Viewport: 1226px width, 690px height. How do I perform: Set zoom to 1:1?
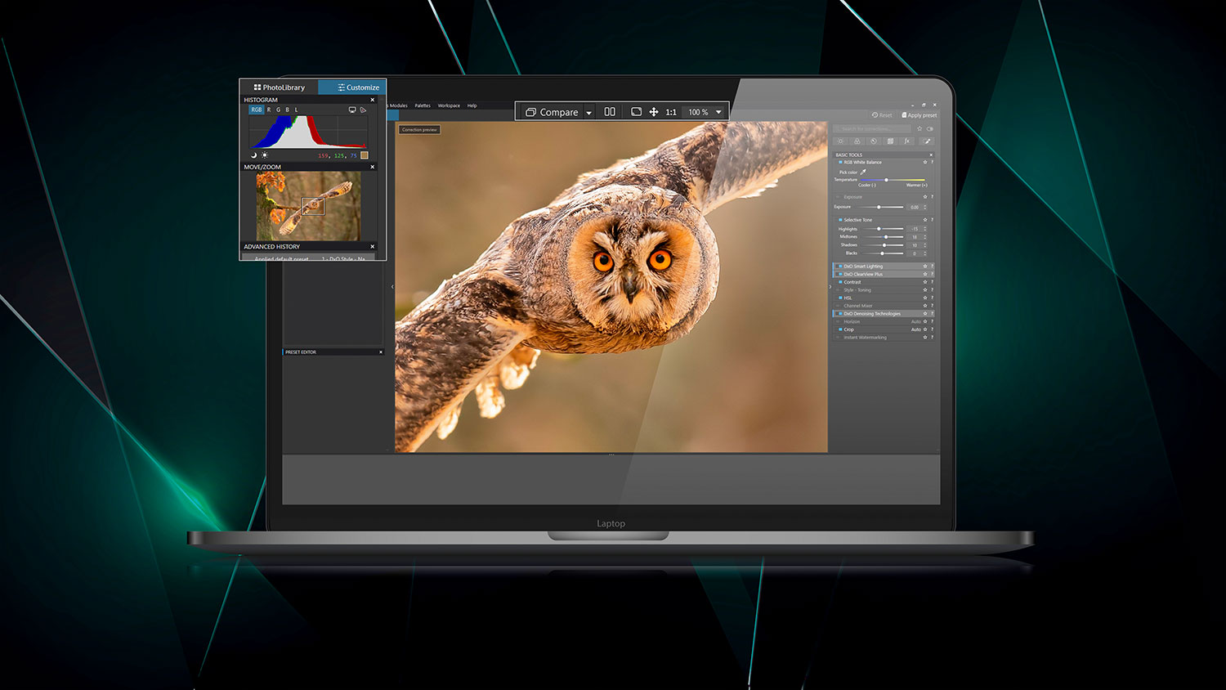[x=671, y=112]
